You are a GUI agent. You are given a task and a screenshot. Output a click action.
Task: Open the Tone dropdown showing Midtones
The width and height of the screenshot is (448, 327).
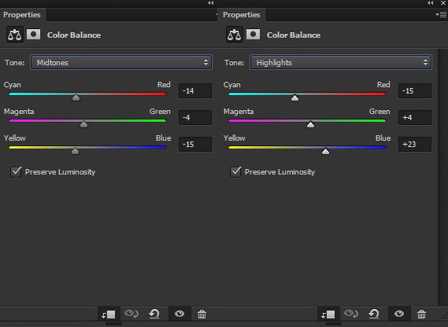pyautogui.click(x=121, y=62)
